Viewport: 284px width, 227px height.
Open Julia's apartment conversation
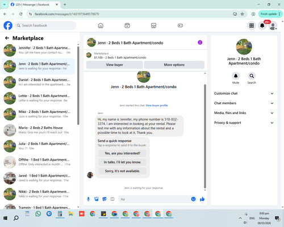click(38, 146)
